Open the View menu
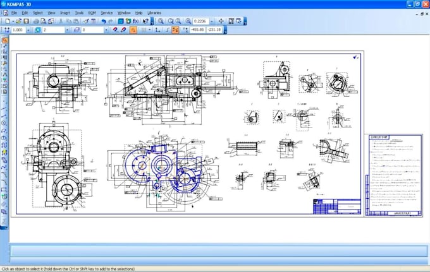 click(51, 13)
